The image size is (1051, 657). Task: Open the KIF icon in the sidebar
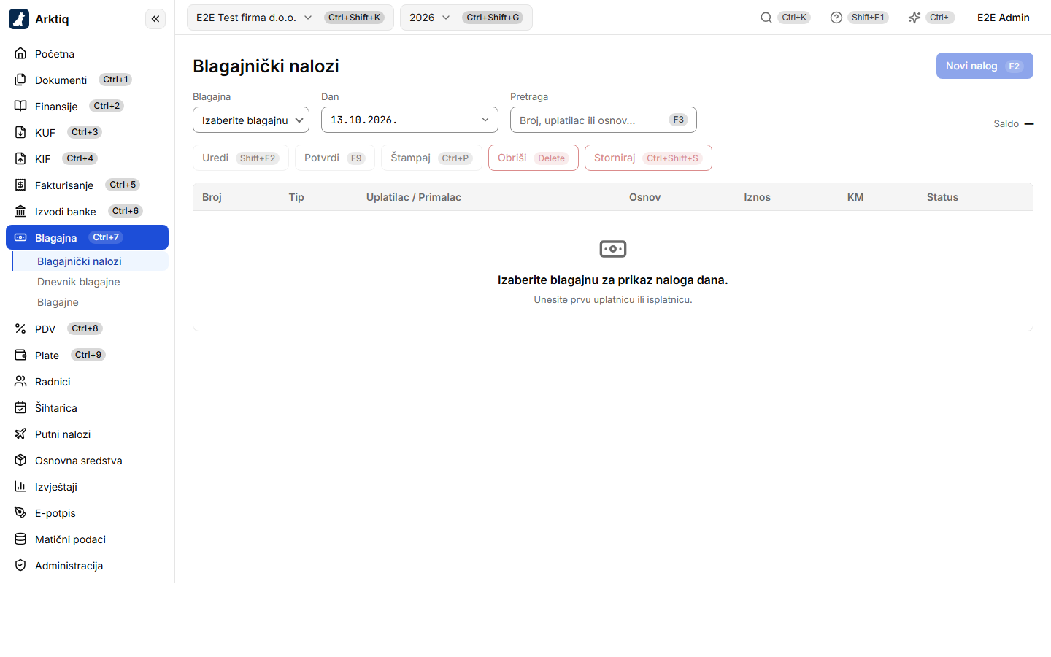[x=20, y=158]
